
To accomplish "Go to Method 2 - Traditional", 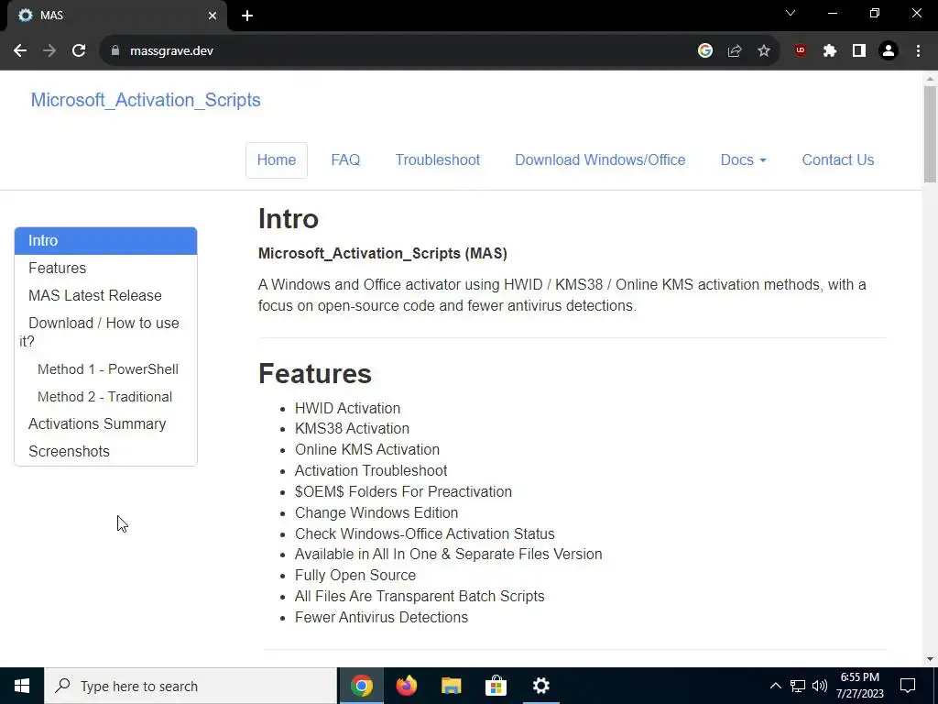I will [104, 397].
